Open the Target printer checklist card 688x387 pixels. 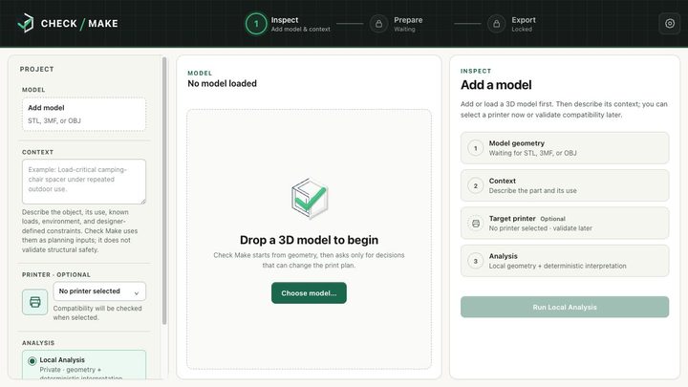click(x=565, y=224)
